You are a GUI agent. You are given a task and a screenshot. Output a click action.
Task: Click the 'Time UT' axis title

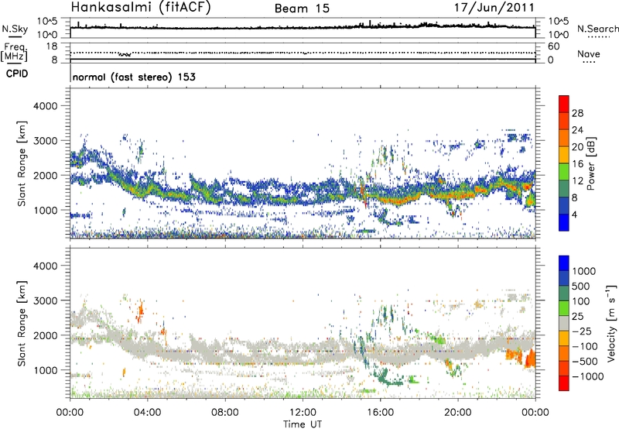(303, 424)
